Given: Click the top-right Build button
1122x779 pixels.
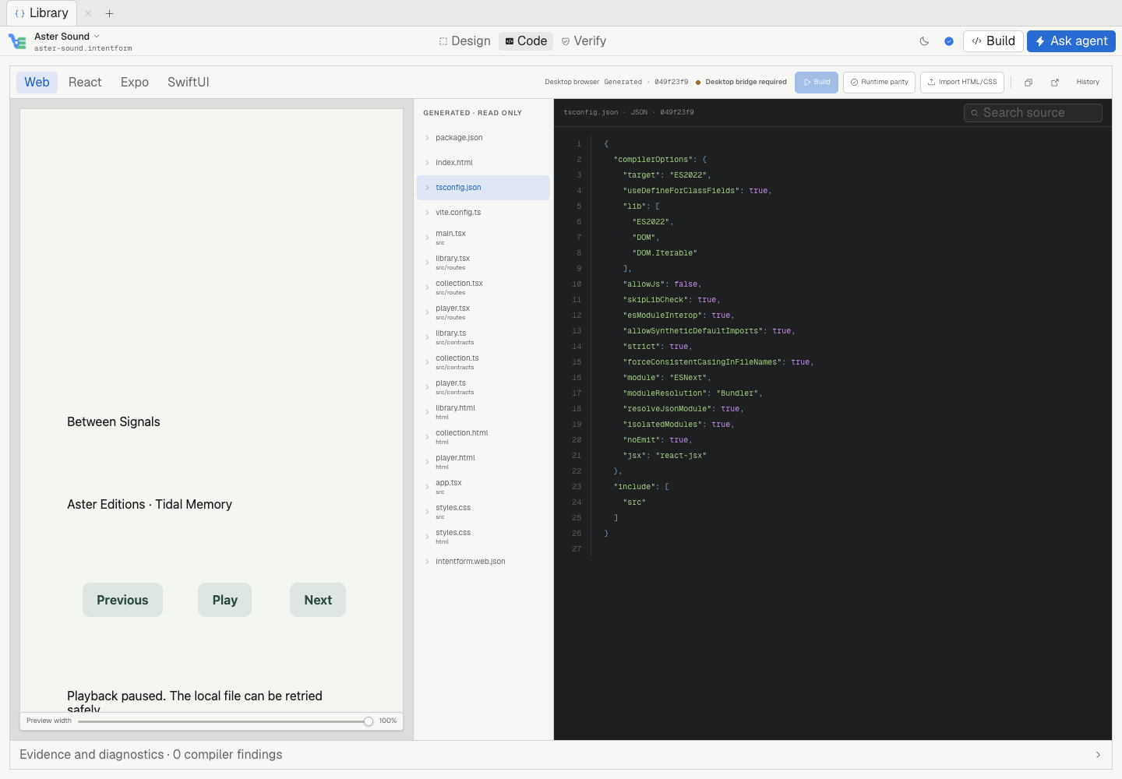Looking at the screenshot, I should click(993, 41).
